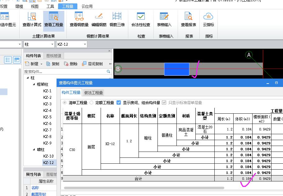Open the 云应用 ribbon tab
Screen dimensions: 283x196
pyautogui.click(x=87, y=7)
